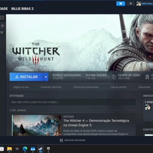Viewport: 153px width, 153px height.
Task: Open Epic Games Launcher on the taskbar
Action: 49,149
